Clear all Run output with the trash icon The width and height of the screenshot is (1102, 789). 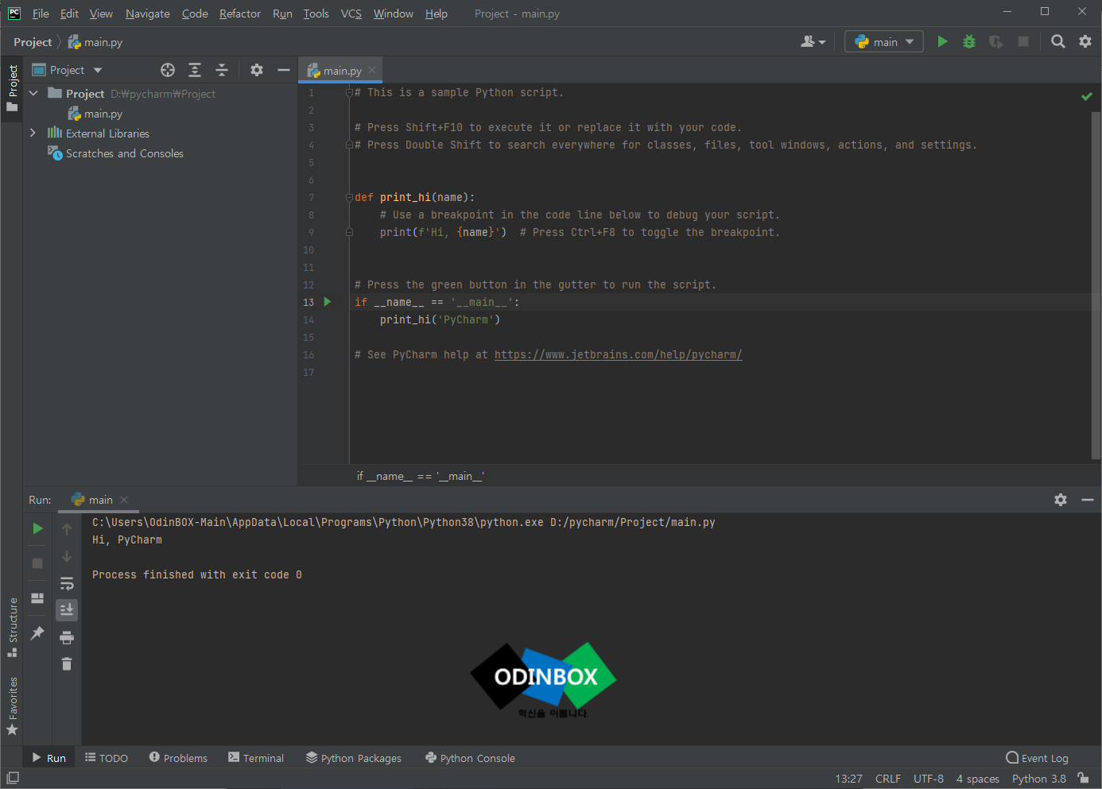[x=67, y=663]
